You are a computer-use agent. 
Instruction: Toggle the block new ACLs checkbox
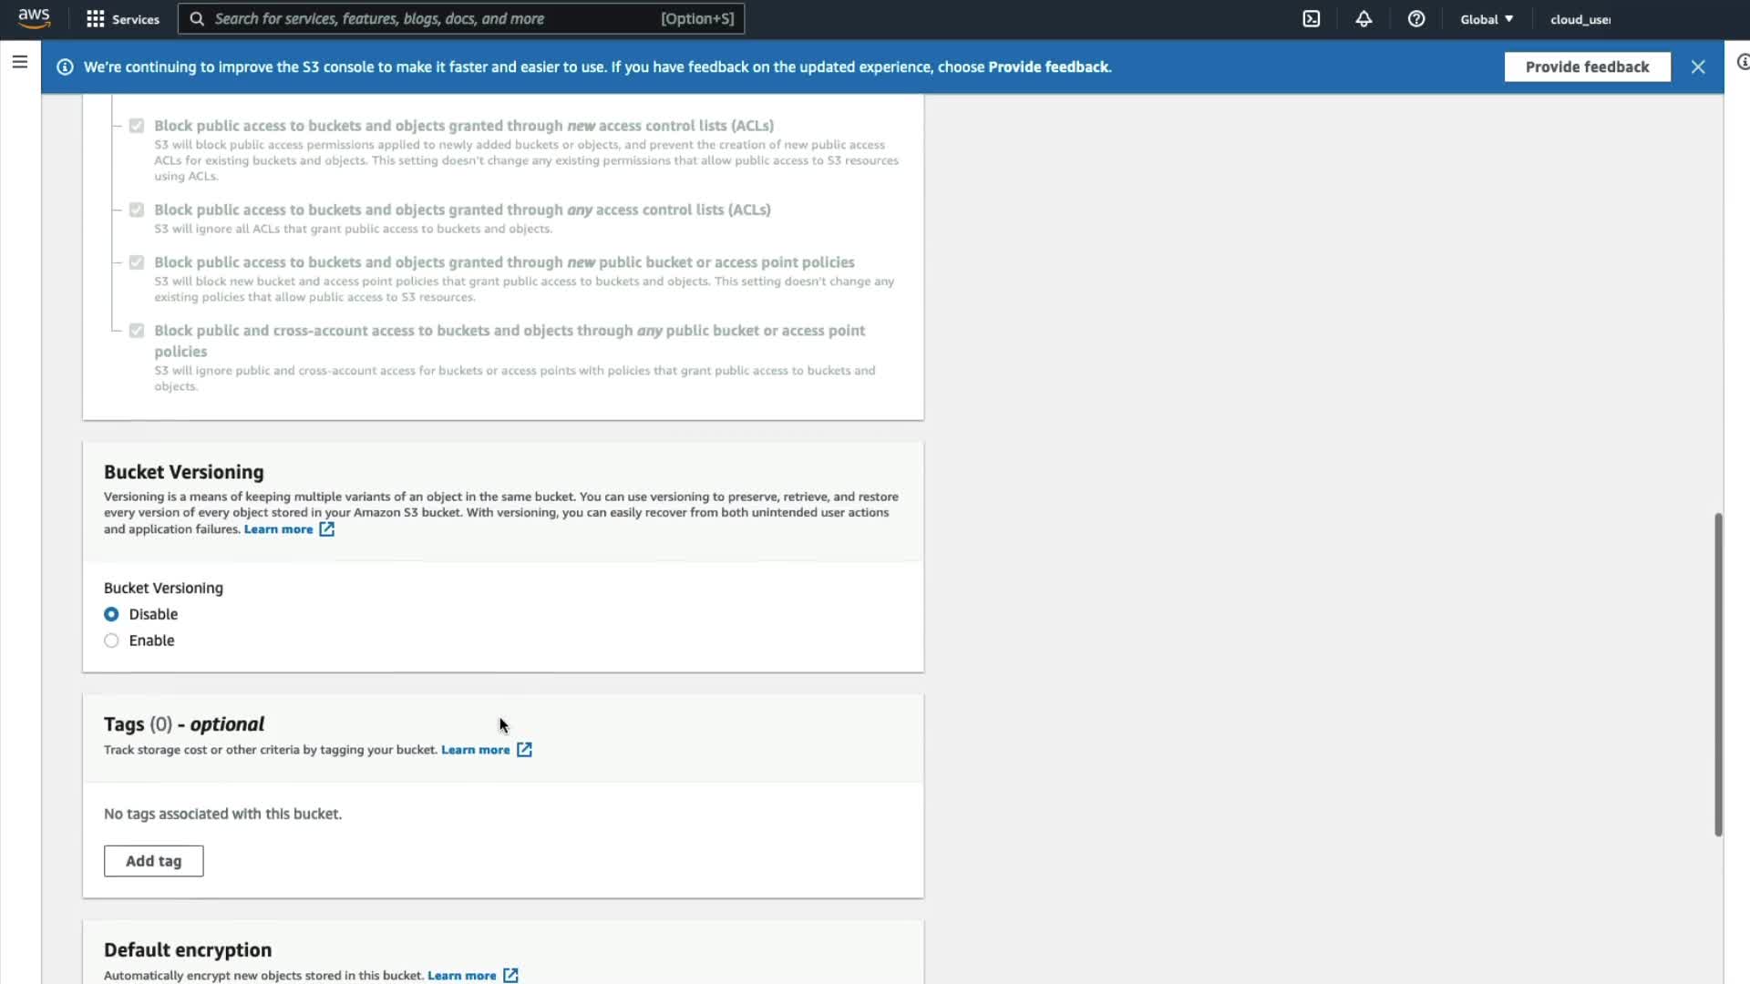tap(137, 126)
